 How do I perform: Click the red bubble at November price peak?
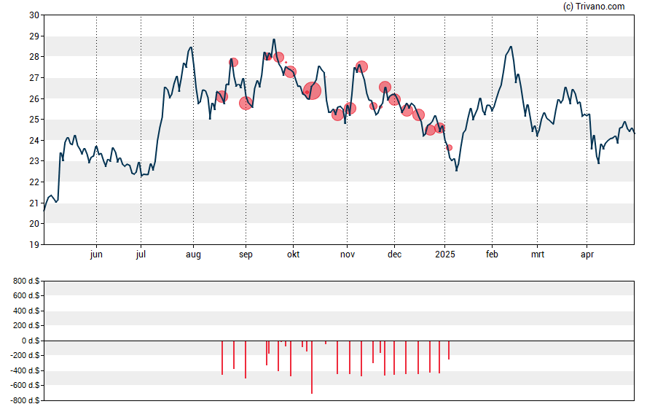362,66
